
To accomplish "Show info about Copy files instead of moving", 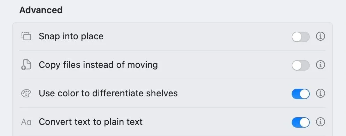I will 321,65.
